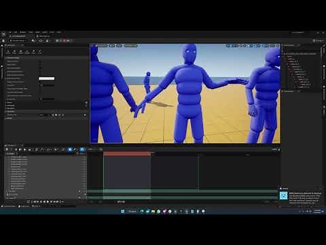Open the Tools menu

(x=31, y=32)
